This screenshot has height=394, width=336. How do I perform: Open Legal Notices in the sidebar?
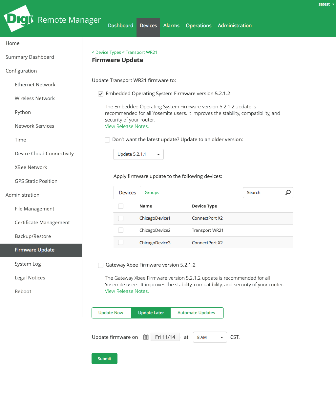coord(30,278)
